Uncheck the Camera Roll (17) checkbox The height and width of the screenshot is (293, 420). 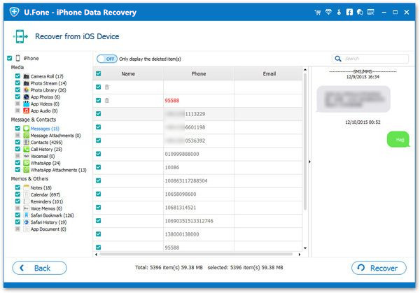coord(17,76)
